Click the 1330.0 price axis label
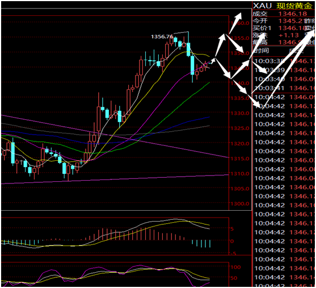The image size is (316, 288). (240, 113)
